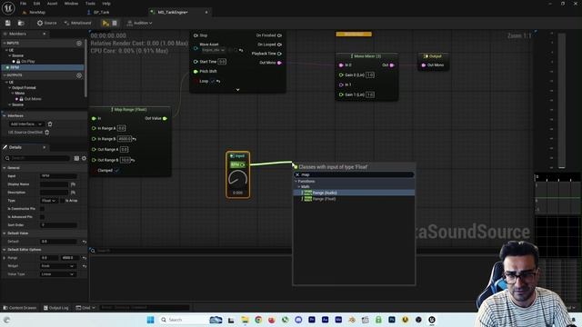Click Pitch Shift input pin
The image size is (582, 327).
[x=196, y=72]
